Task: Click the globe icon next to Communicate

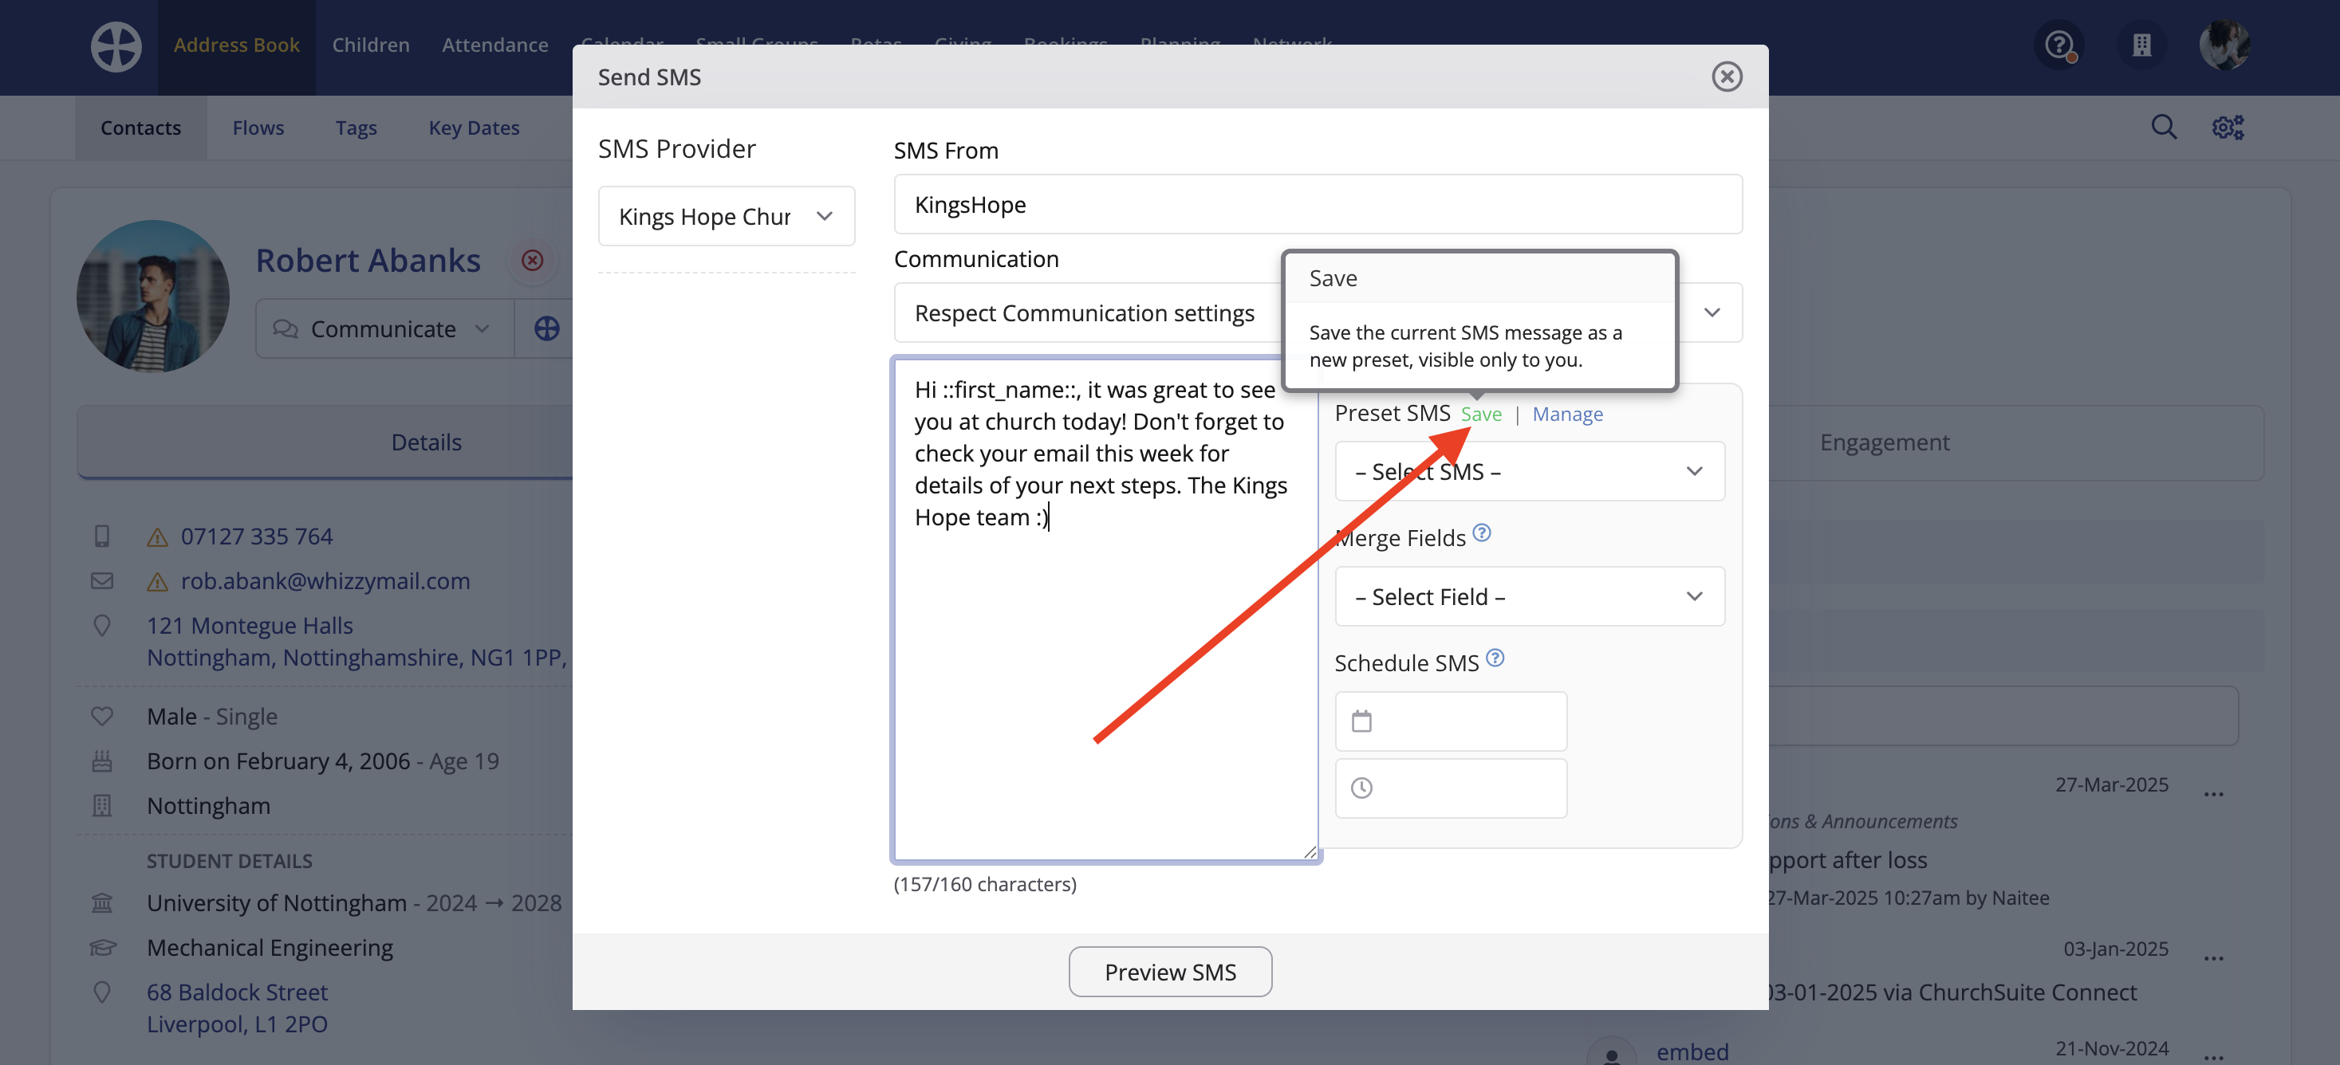Action: pyautogui.click(x=546, y=328)
